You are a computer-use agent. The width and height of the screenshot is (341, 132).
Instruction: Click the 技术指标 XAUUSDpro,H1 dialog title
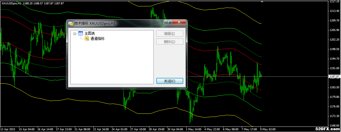click(x=95, y=23)
